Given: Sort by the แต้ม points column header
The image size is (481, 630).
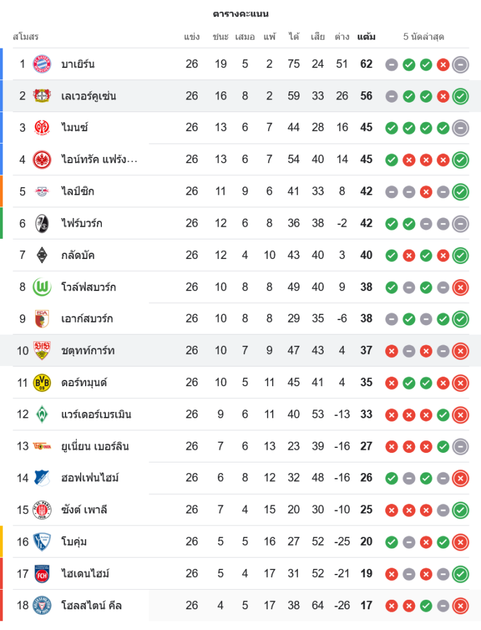Looking at the screenshot, I should coord(366,37).
